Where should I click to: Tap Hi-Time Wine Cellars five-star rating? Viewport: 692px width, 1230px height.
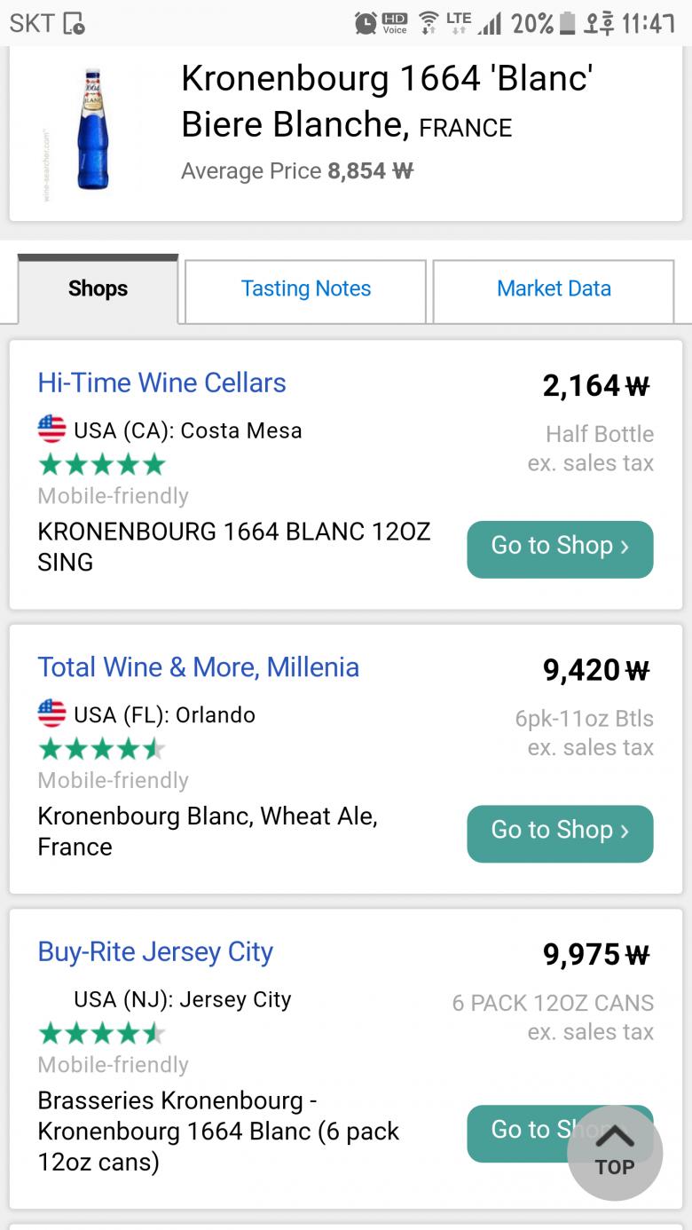(102, 464)
